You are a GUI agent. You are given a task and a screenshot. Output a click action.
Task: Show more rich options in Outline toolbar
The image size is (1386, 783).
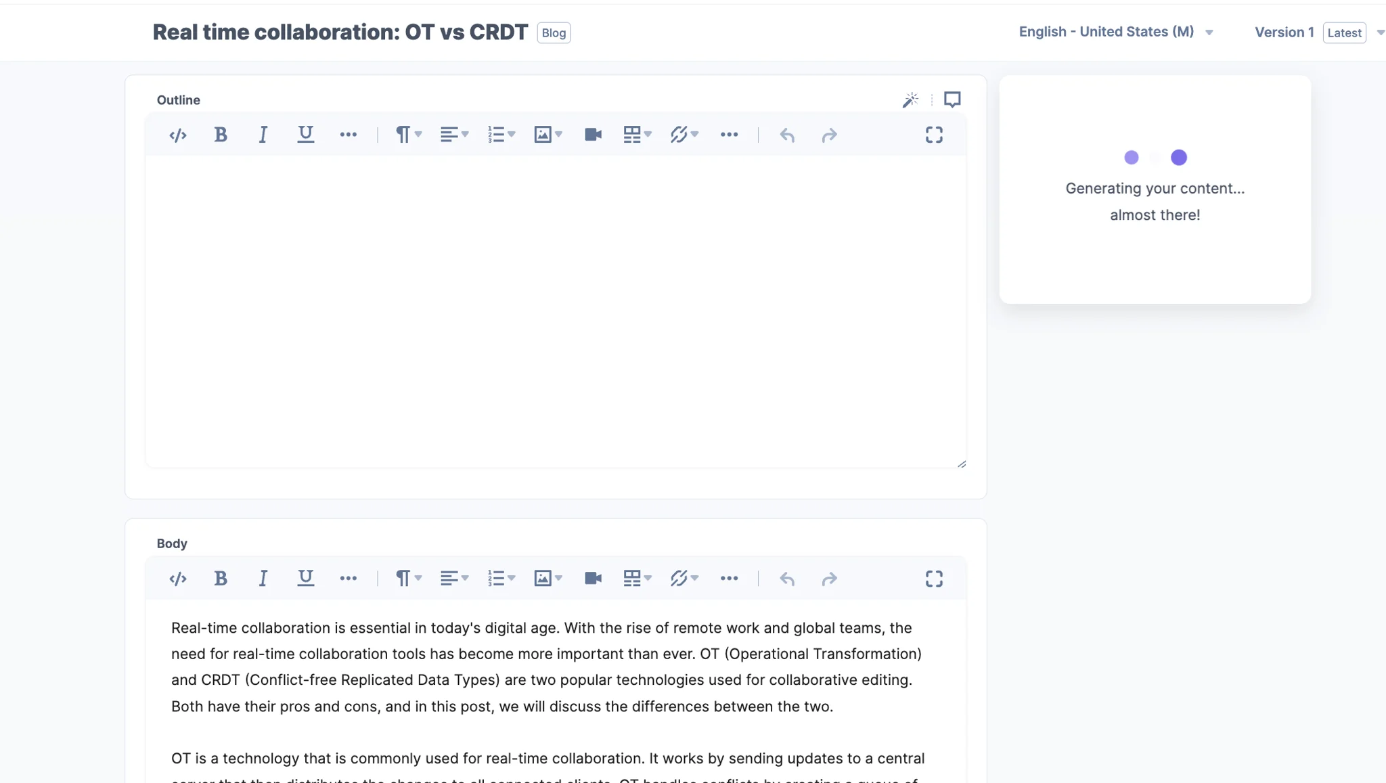click(x=729, y=135)
